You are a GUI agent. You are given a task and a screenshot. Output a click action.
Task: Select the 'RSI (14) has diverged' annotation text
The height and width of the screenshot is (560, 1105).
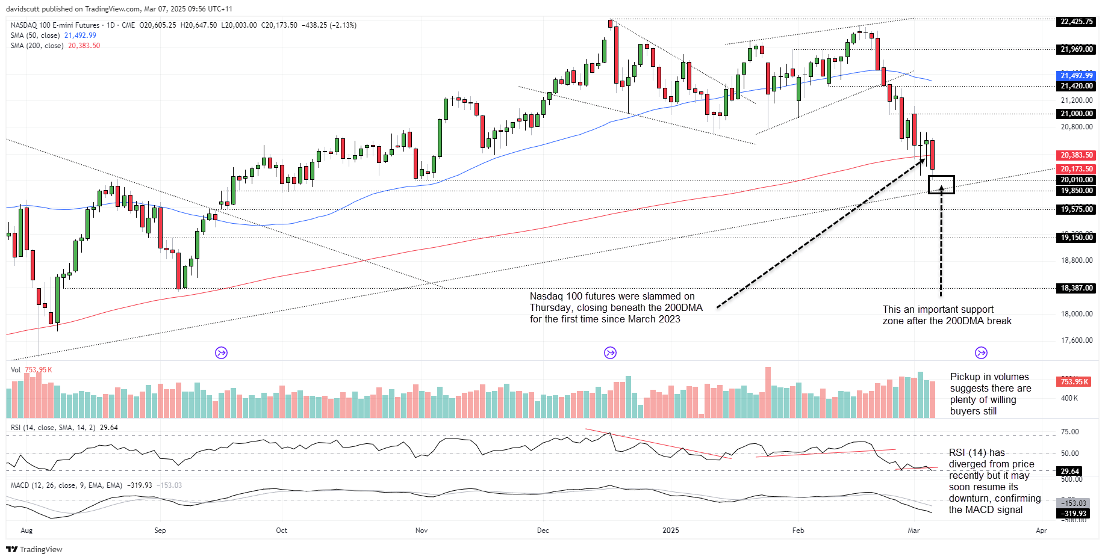[x=995, y=481]
